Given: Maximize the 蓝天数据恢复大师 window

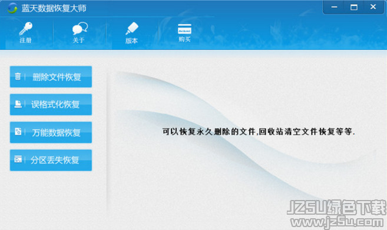Looking at the screenshot, I should click(353, 7).
